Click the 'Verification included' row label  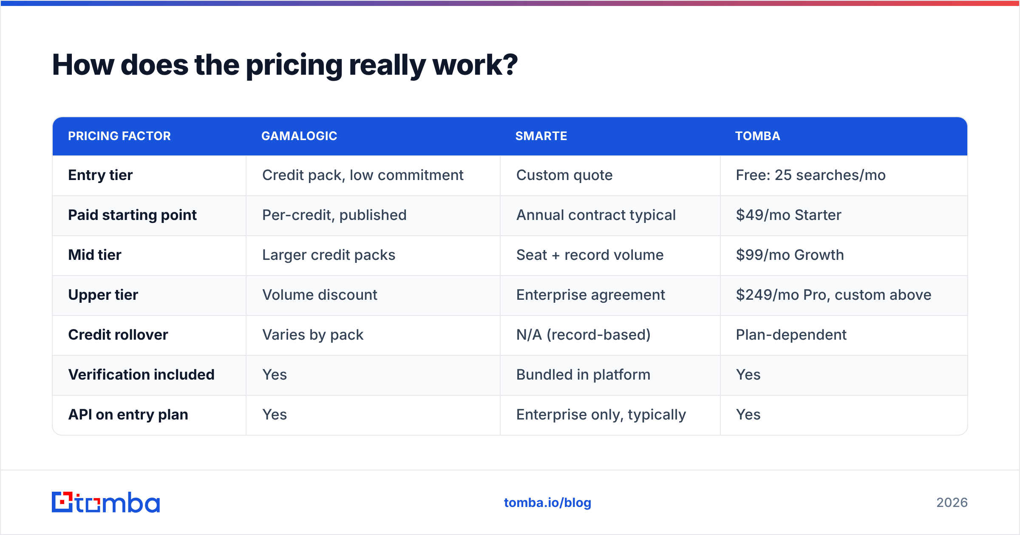click(x=141, y=374)
